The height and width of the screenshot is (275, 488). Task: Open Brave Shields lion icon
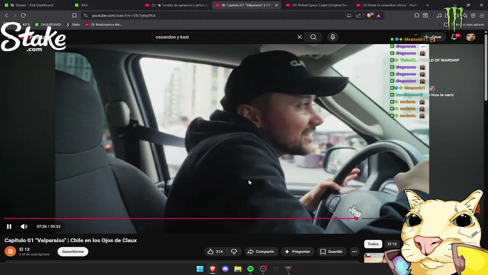click(369, 15)
